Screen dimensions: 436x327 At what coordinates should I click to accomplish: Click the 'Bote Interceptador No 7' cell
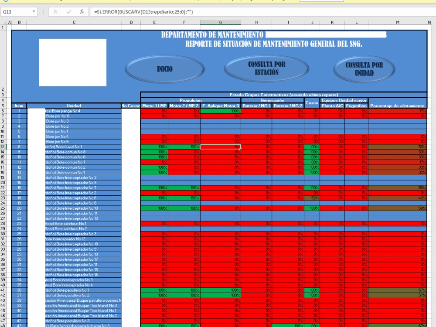(75, 187)
